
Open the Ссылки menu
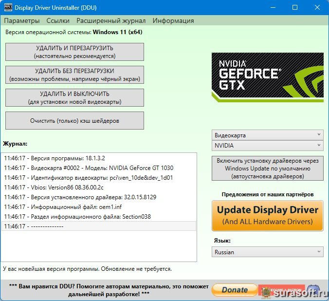click(x=58, y=20)
